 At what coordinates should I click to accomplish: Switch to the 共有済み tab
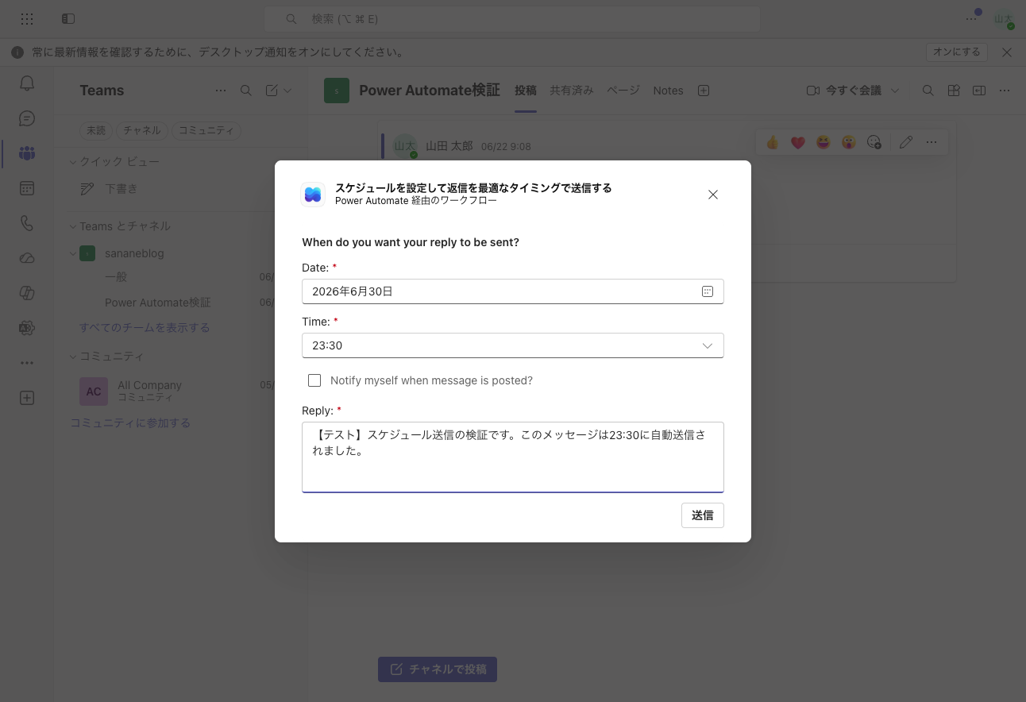pos(572,91)
